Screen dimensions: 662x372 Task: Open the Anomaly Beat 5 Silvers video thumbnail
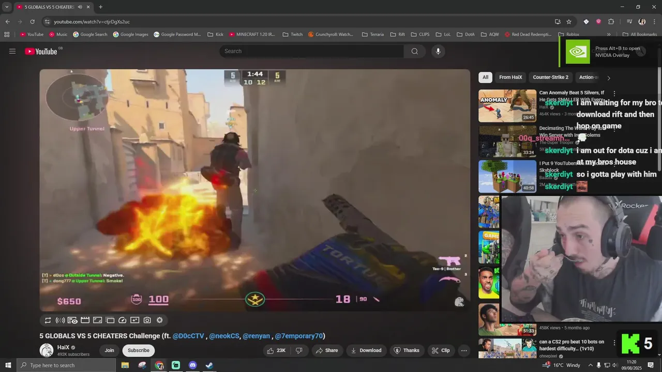pyautogui.click(x=507, y=106)
